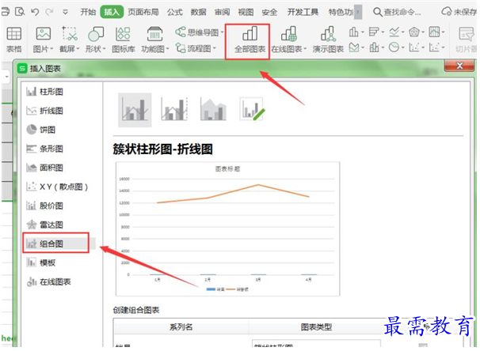Screen dimensions: 480x351
Task: Open the 安全 ribbon tab
Action: 269,12
